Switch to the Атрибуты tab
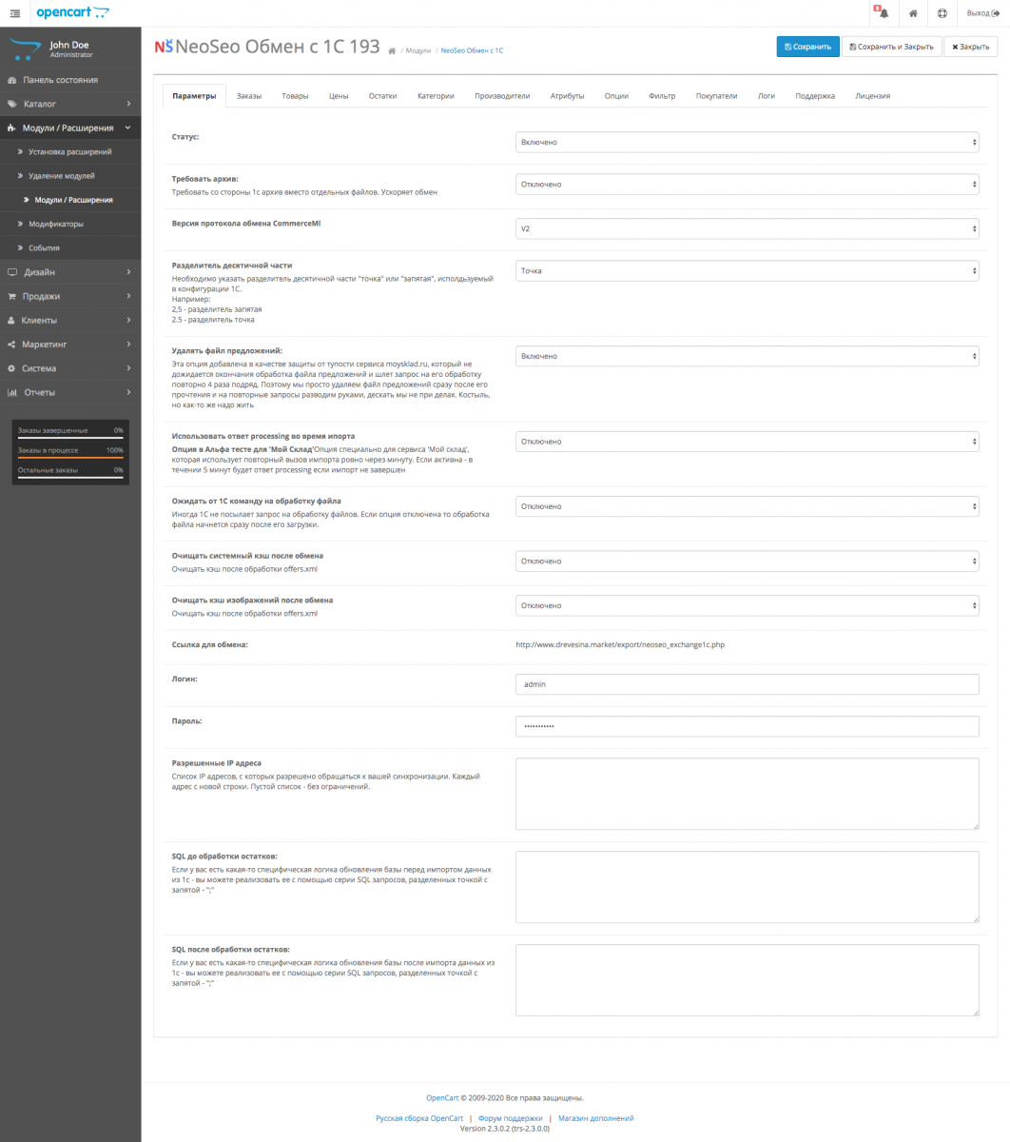 567,96
